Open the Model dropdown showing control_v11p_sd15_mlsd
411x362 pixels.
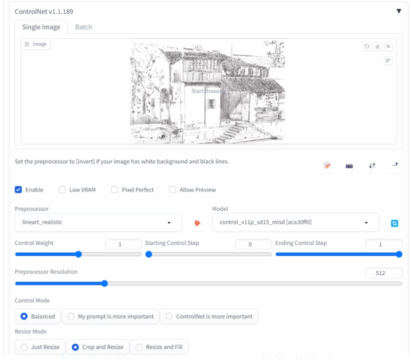coord(295,222)
